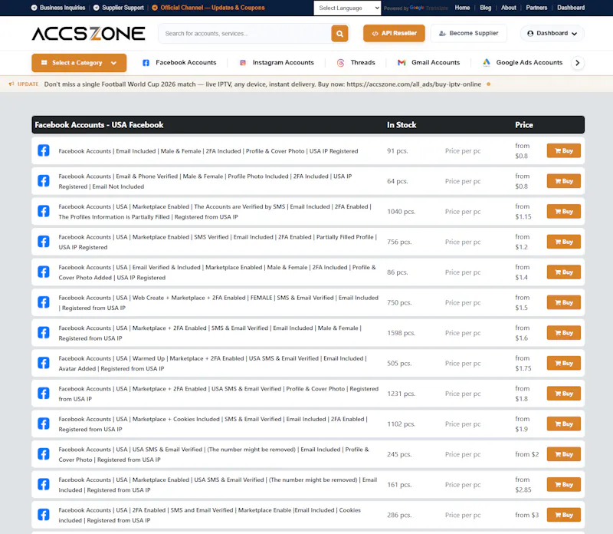
Task: Buy the $1.9 Cookies Included accounts
Action: (563, 424)
